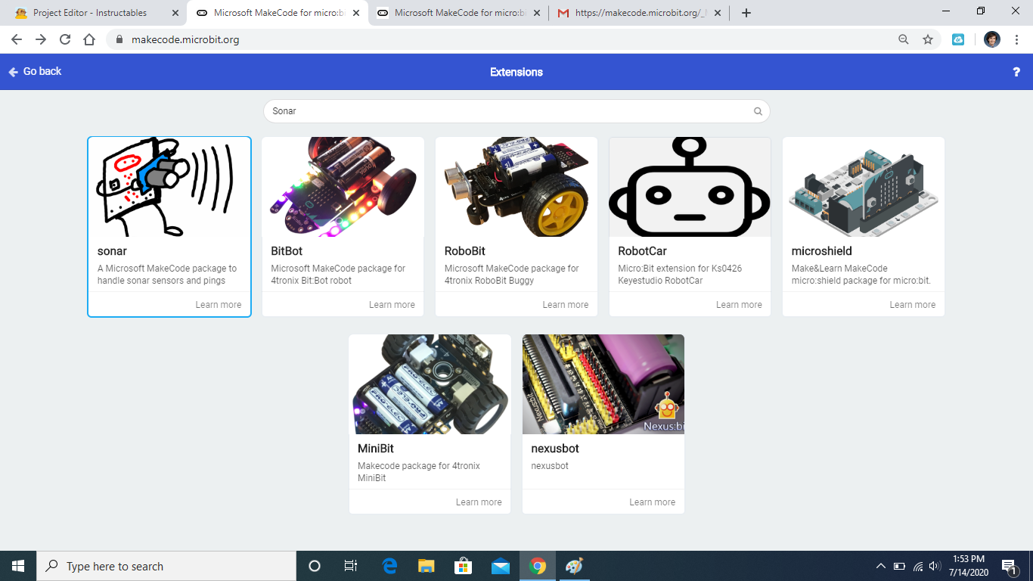
Task: Click the Go back arrow icon
Action: coord(13,72)
